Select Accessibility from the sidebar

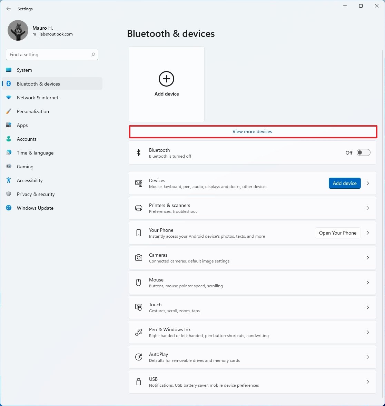tap(30, 180)
